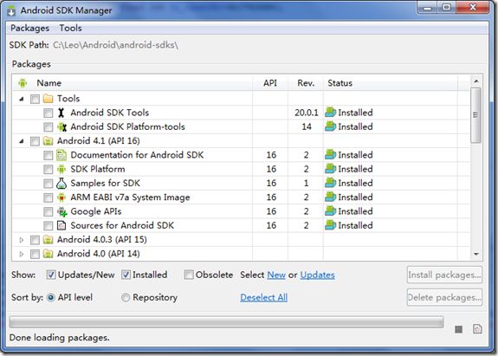
Task: Check the SDK Platform checkbox
Action: (49, 169)
